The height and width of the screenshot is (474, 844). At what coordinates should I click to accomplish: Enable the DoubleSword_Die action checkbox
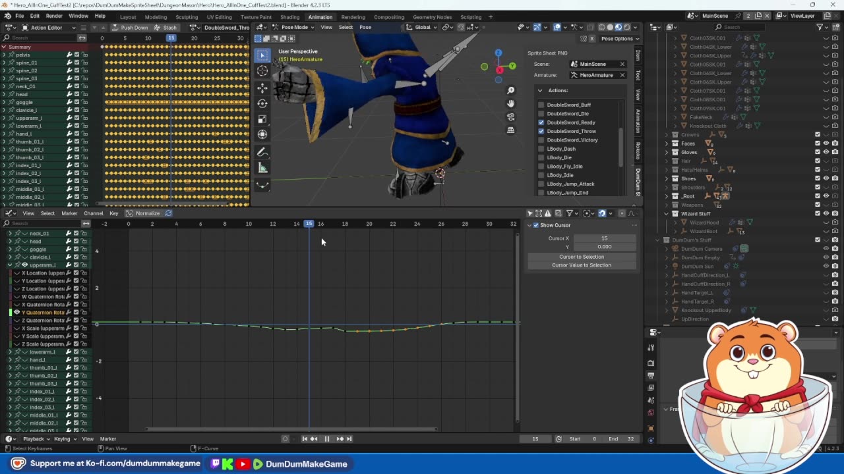click(541, 113)
